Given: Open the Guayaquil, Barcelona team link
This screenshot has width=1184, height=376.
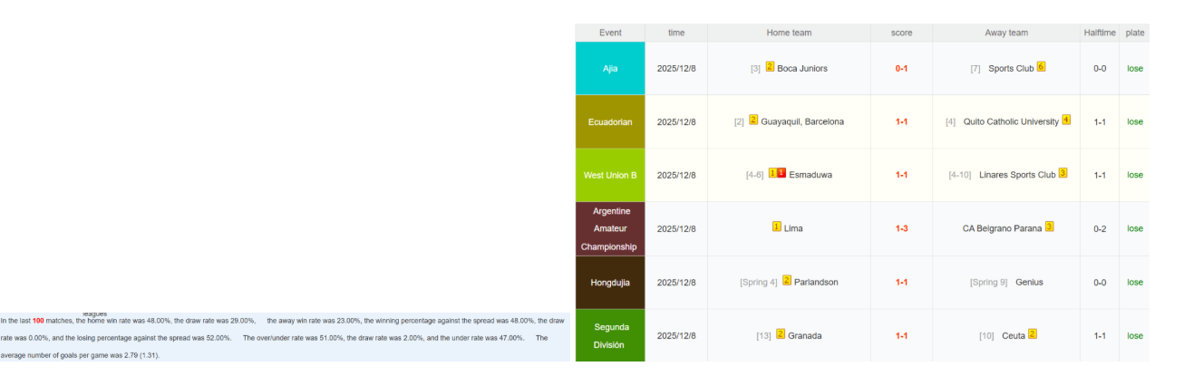Looking at the screenshot, I should tap(801, 121).
